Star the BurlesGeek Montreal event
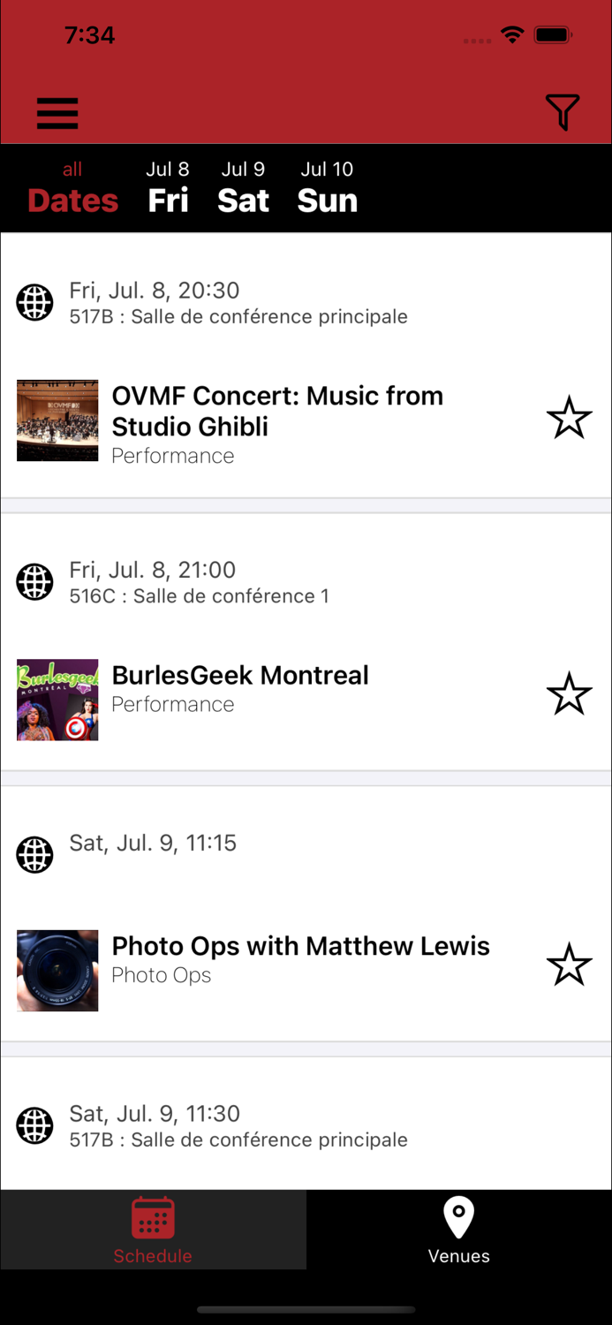612x1325 pixels. click(569, 694)
